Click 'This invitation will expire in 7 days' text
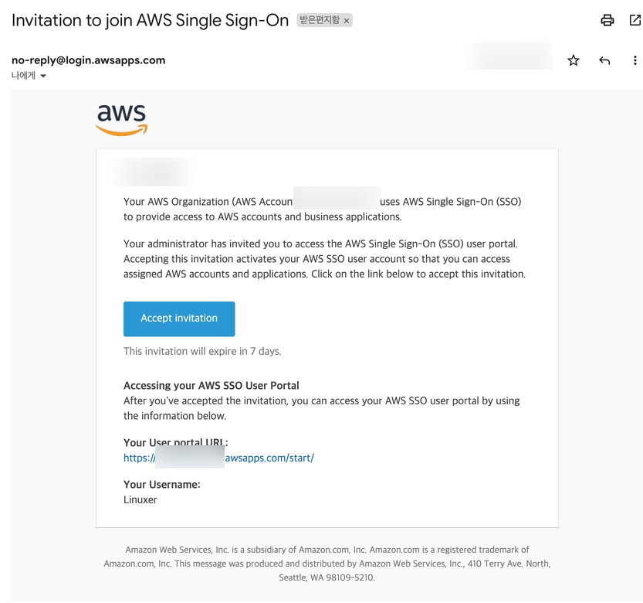 202,351
